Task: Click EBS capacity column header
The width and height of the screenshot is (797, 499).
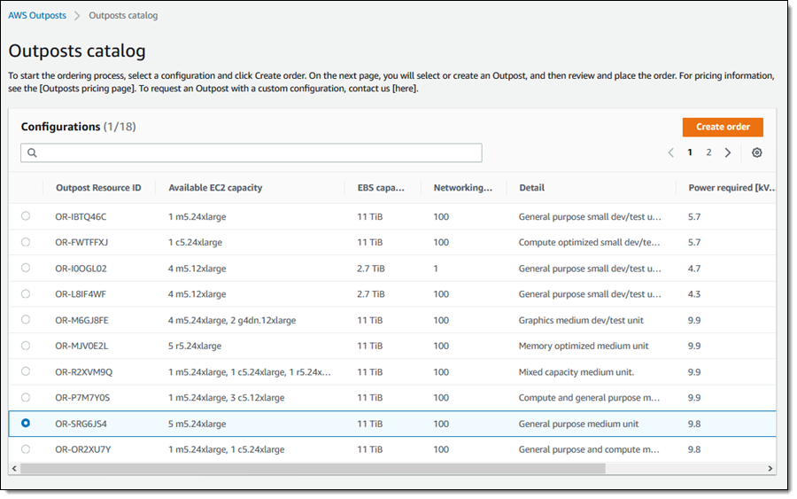Action: pos(381,188)
